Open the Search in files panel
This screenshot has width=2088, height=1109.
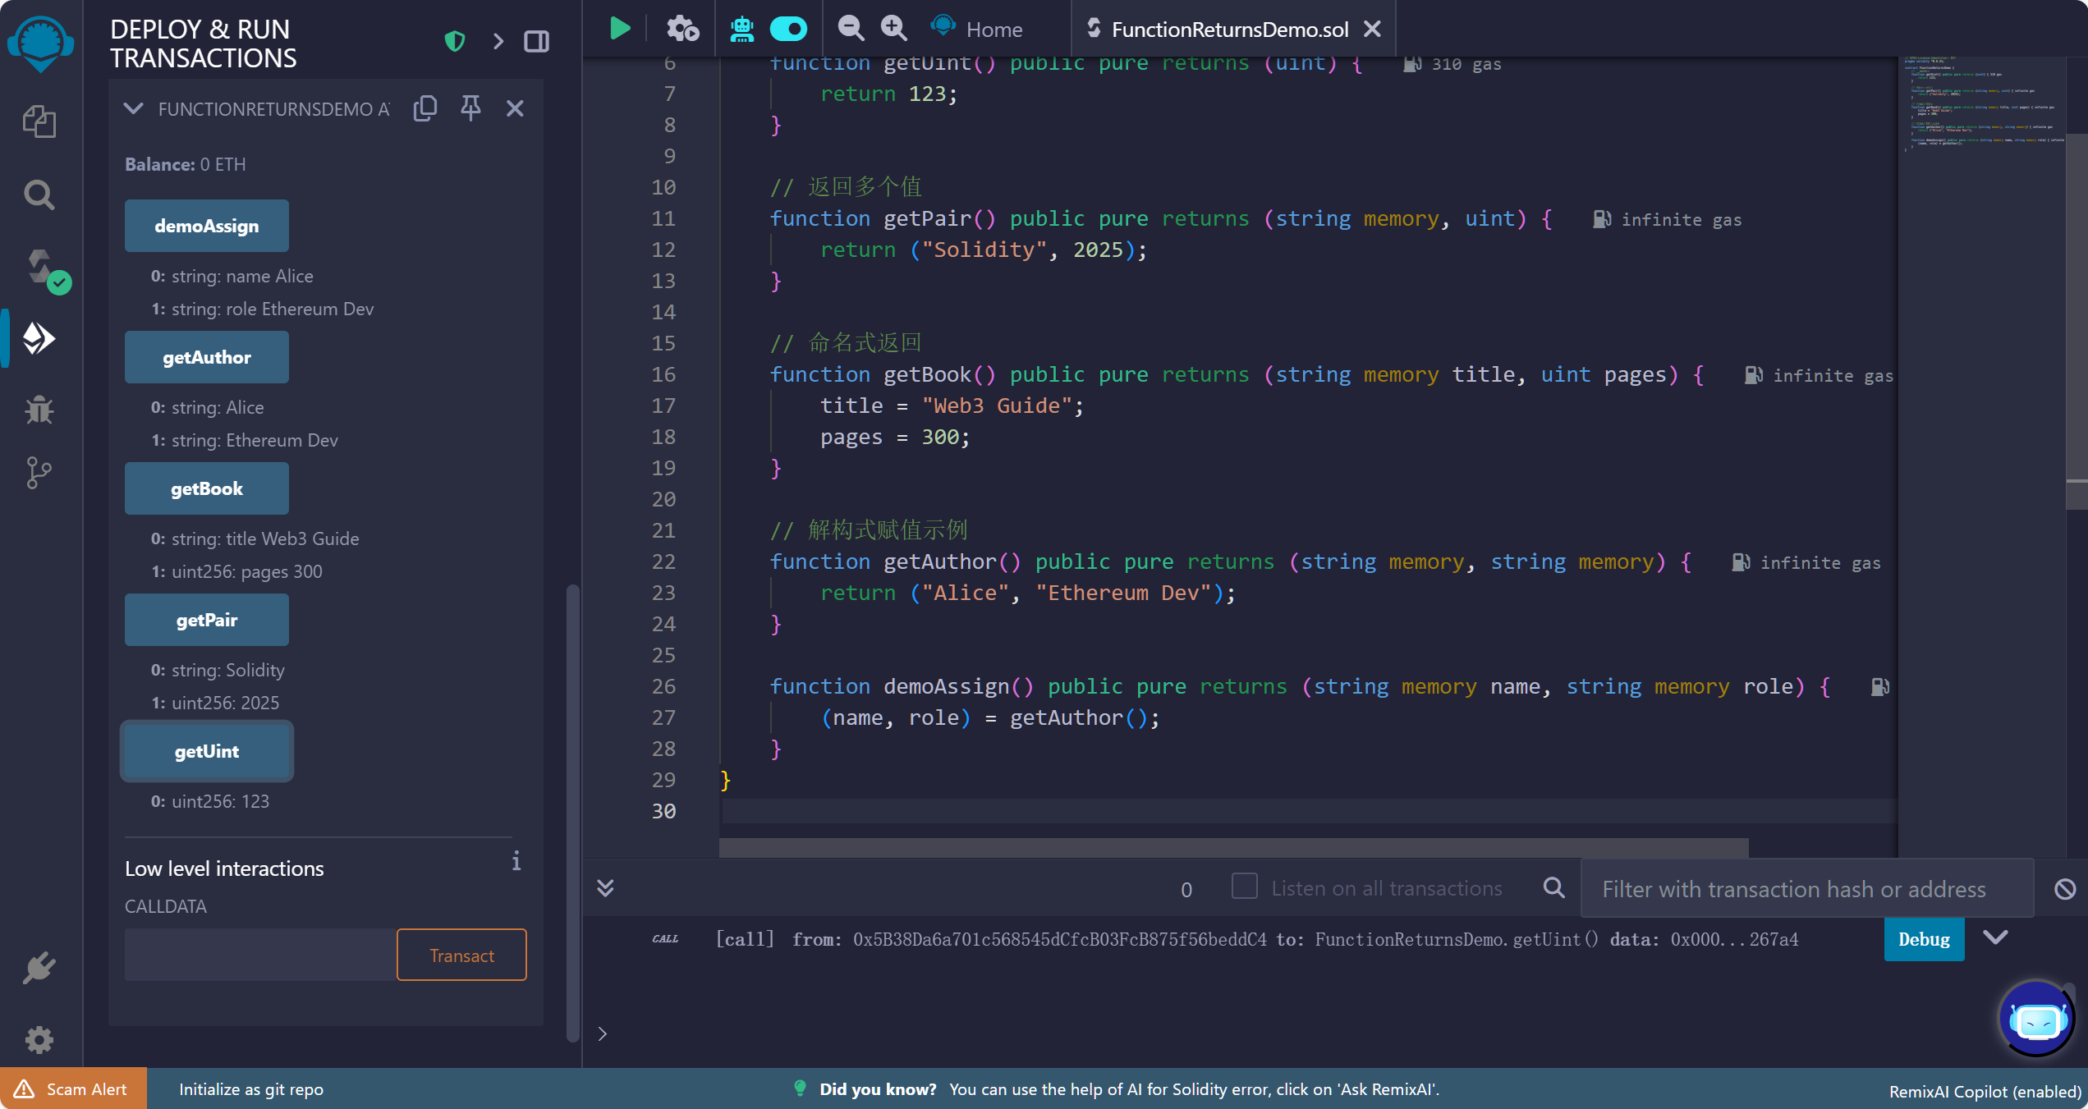pos(39,195)
